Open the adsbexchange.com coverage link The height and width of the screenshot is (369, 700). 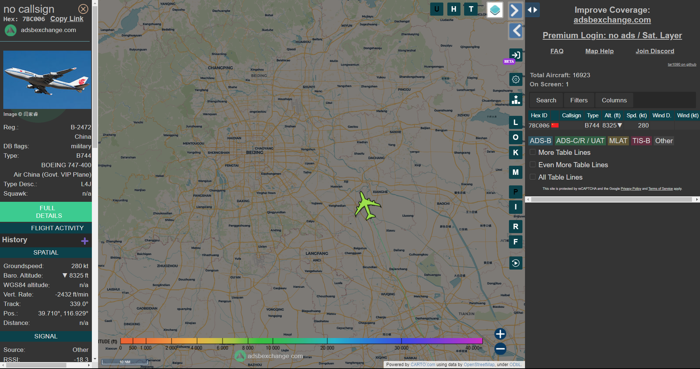tap(612, 20)
